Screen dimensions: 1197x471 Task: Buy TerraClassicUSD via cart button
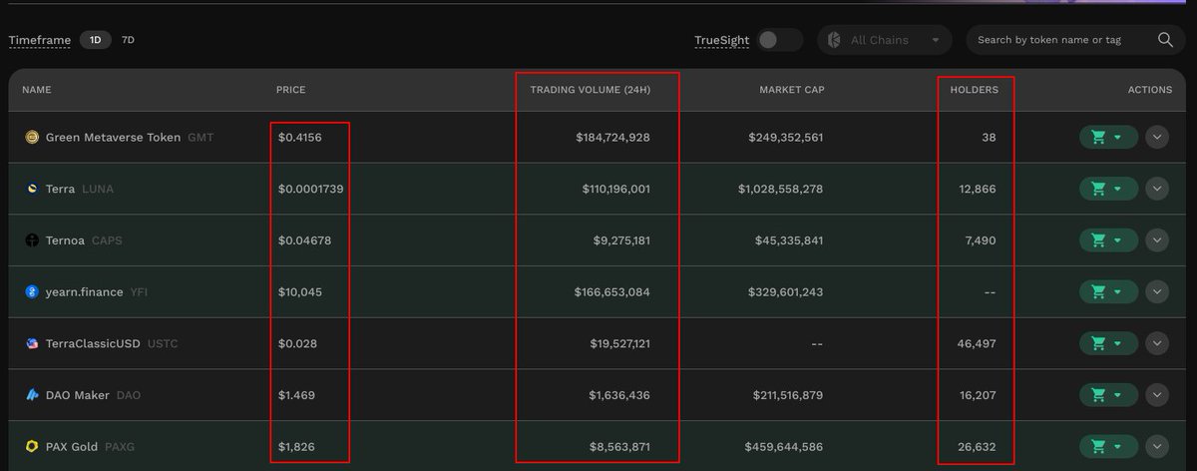(1108, 343)
